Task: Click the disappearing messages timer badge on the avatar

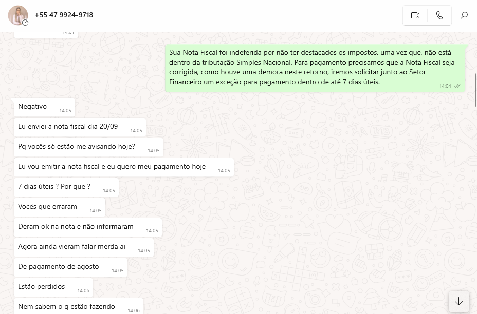Action: 25,23
